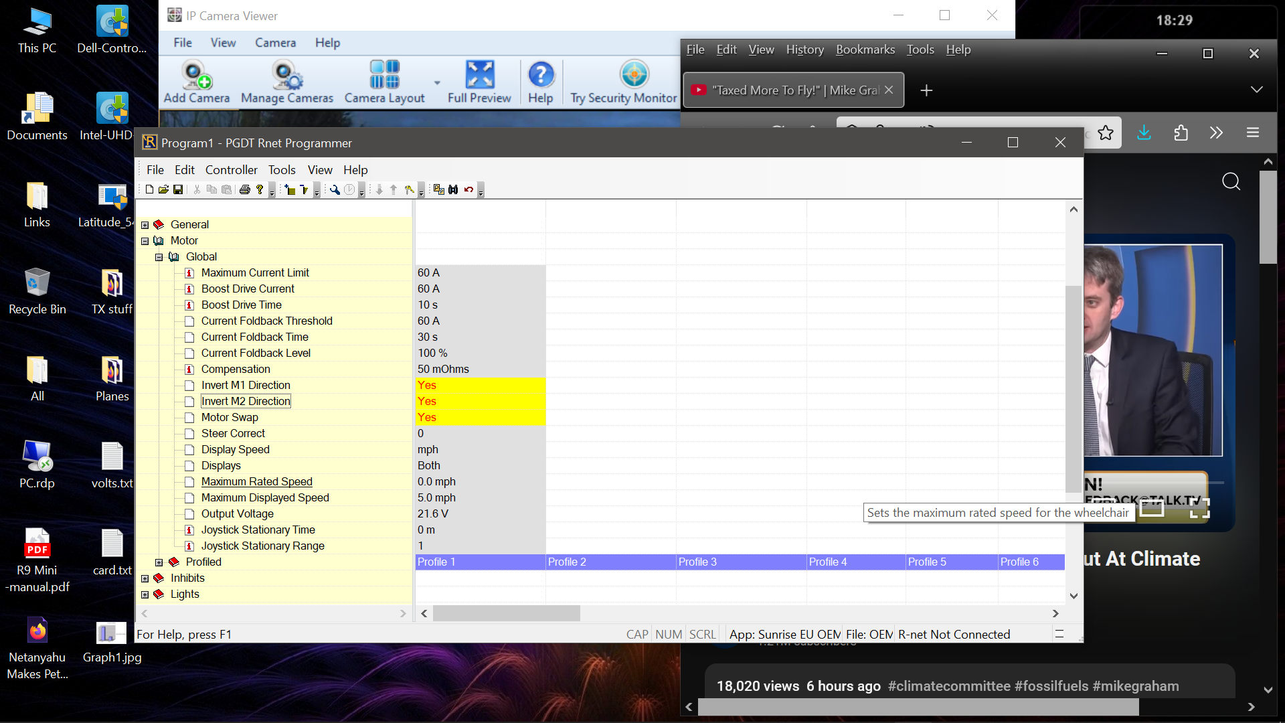
Task: Toggle the Motor Swap Yes value
Action: tap(479, 417)
